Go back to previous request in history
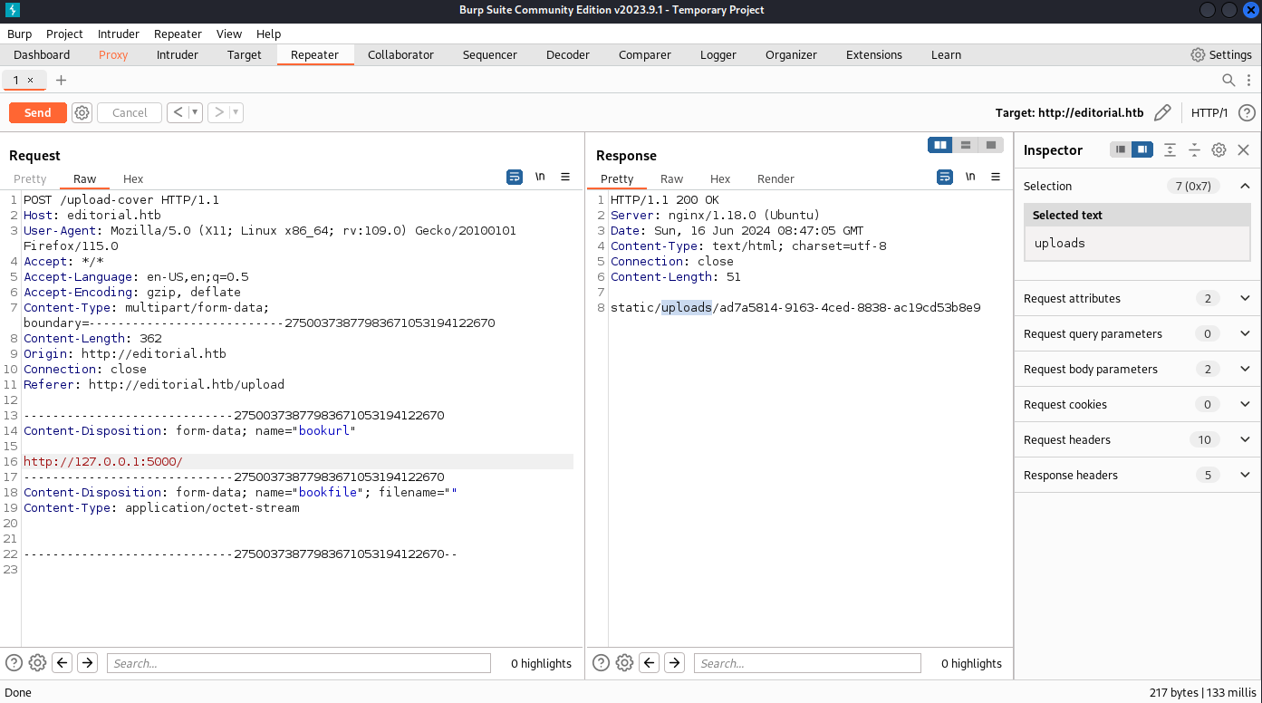 pos(178,112)
